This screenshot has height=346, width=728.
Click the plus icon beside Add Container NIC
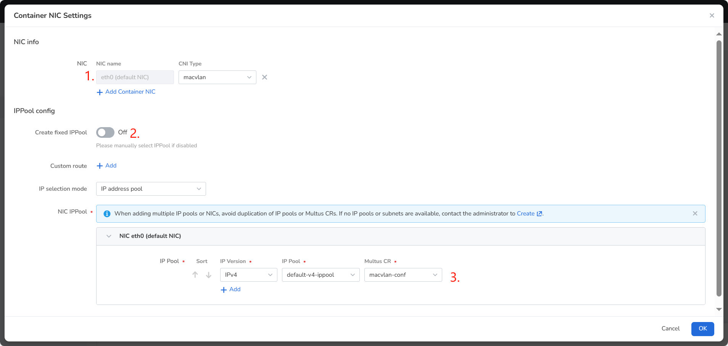100,92
